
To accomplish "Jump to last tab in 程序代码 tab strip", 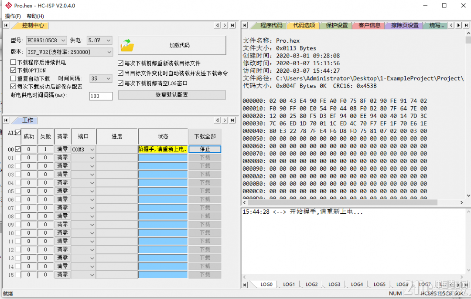I will click(x=466, y=26).
